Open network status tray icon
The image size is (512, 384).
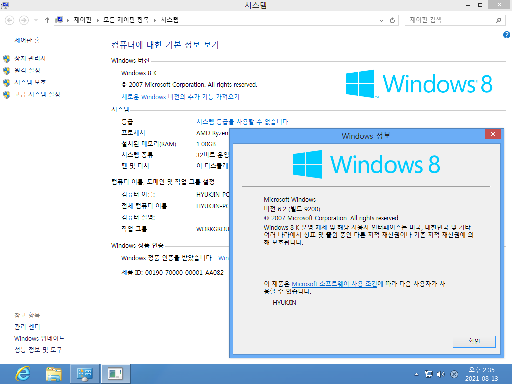[428, 374]
